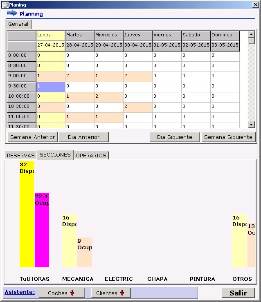Click the Asistente link
261x302 pixels.
(20, 292)
